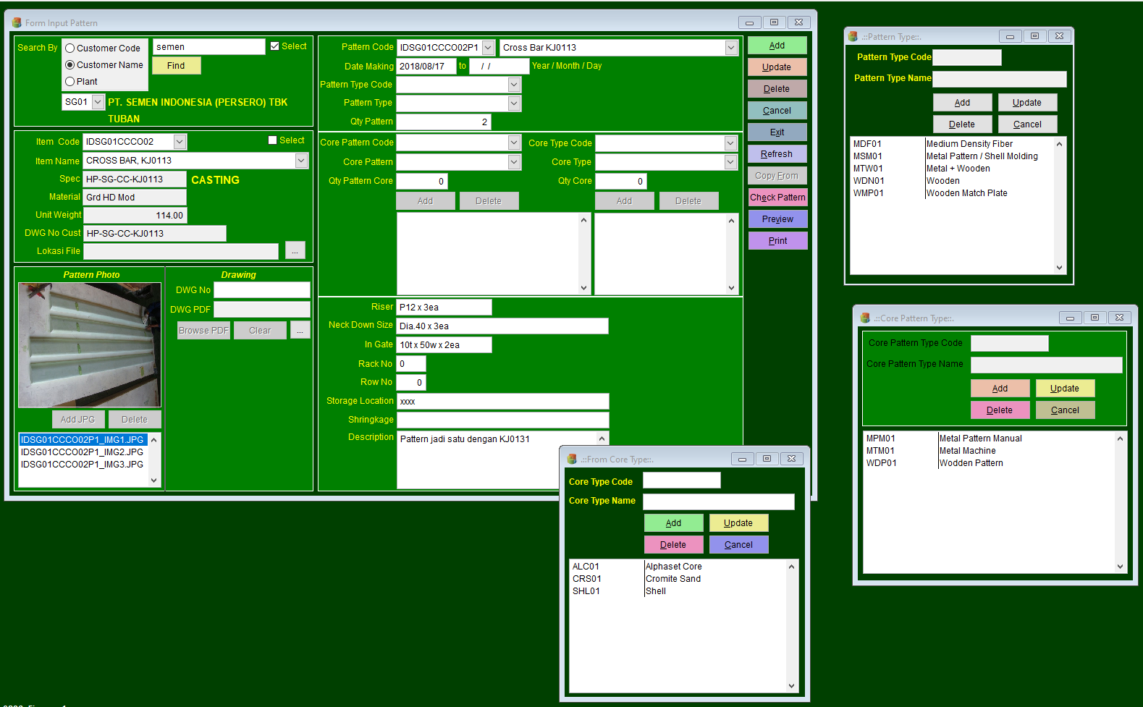This screenshot has width=1143, height=707.
Task: Click the yellow Find button
Action: tap(176, 66)
